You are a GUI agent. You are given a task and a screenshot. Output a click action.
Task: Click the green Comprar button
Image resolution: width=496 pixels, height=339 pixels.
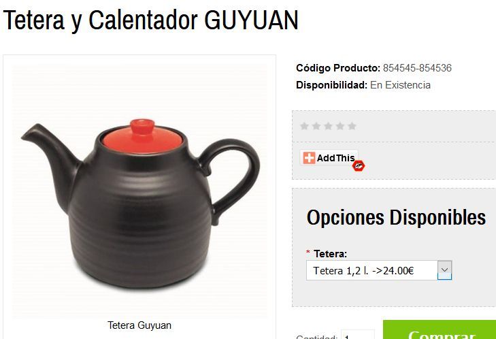tap(440, 329)
